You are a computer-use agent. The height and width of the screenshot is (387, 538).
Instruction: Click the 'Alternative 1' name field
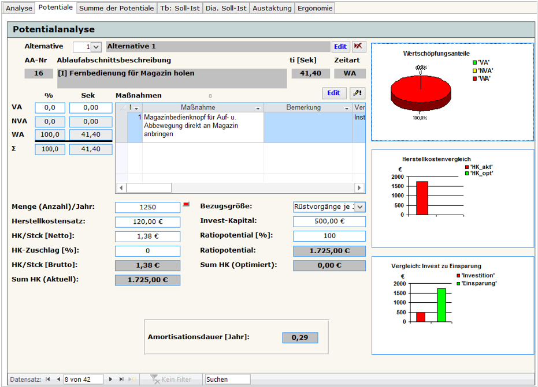pos(218,47)
